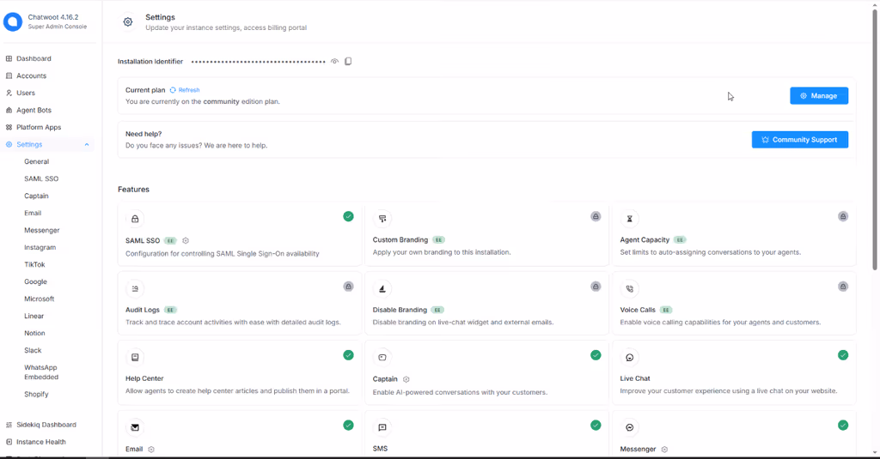Click the Live Chat bubble icon
The image size is (880, 459).
point(630,357)
